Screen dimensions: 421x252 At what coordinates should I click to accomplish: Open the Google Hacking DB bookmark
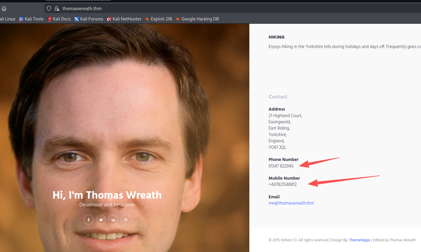coord(197,19)
